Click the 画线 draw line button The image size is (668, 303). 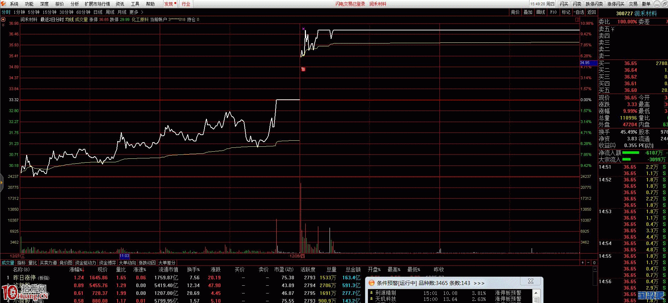[x=540, y=12]
